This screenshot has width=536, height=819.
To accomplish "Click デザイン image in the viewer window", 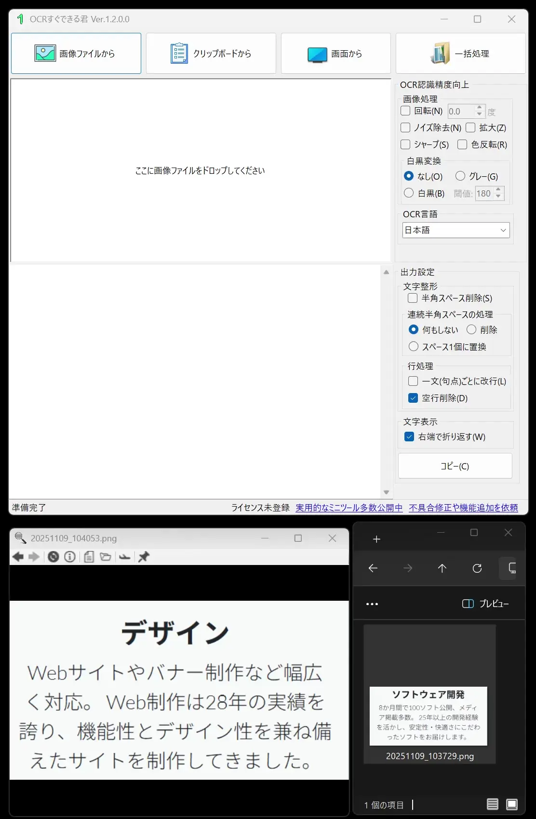I will pos(179,690).
